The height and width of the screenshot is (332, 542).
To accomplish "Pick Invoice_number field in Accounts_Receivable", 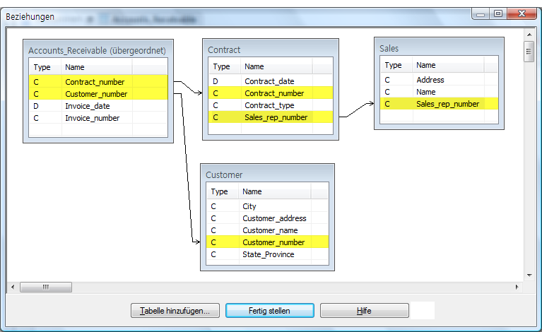I will (x=92, y=118).
